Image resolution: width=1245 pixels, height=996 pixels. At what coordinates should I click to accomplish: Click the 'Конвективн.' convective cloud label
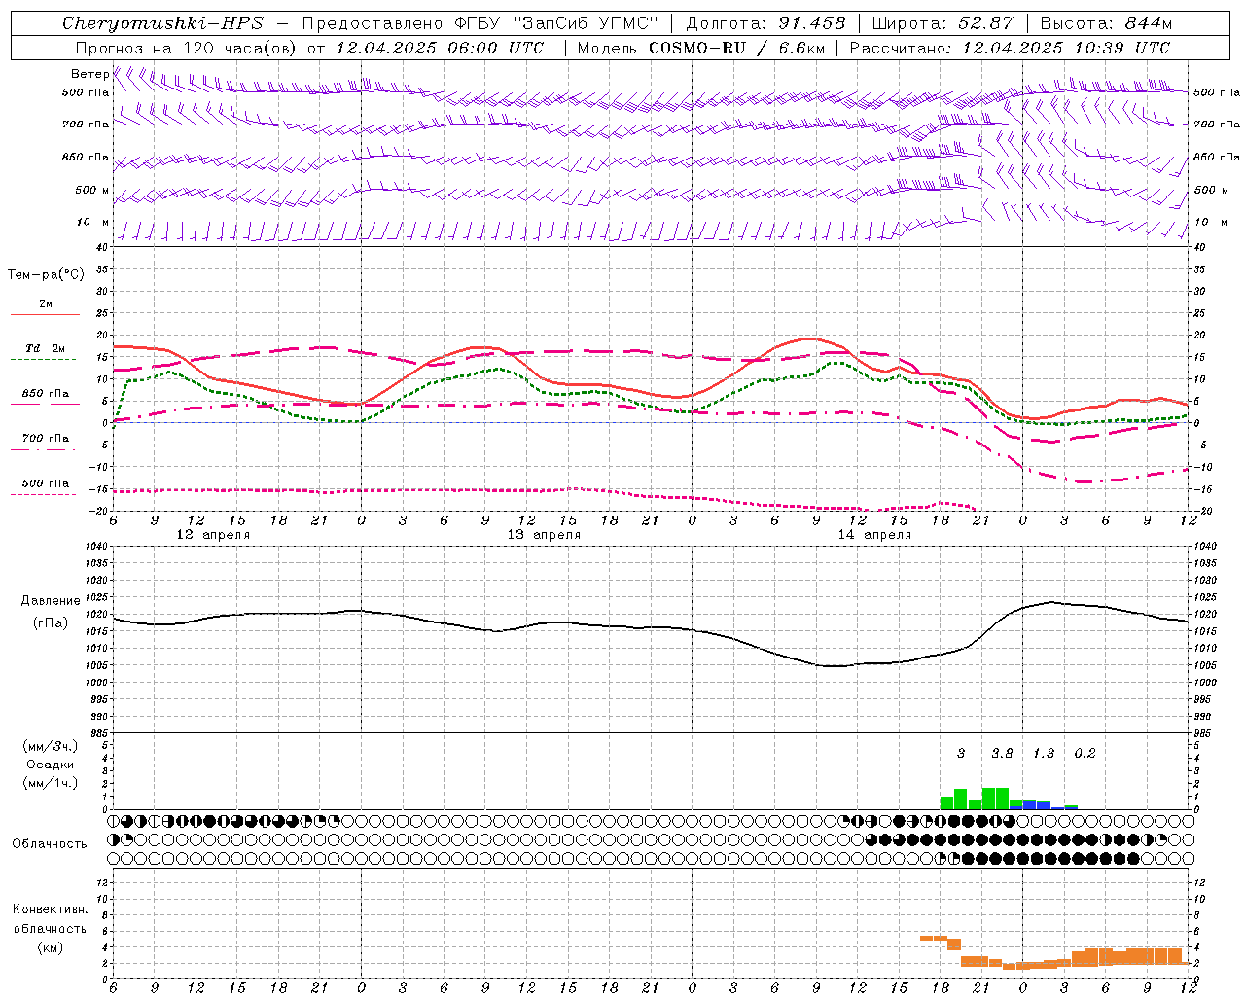50,909
